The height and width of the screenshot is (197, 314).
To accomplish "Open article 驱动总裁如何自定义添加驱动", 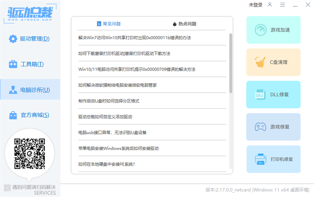I will [x=105, y=117].
